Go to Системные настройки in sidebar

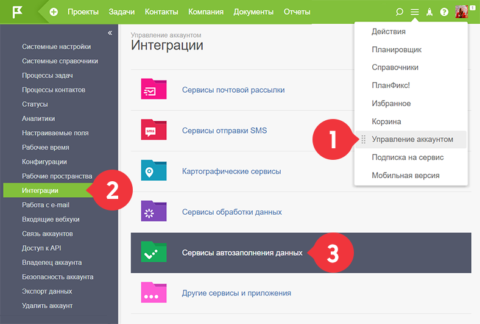coord(56,47)
